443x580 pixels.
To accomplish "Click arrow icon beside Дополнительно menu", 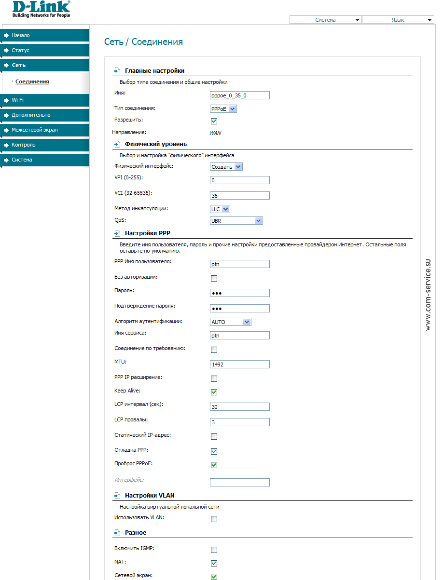I will tap(6, 115).
